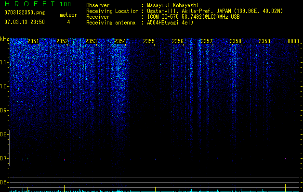Click the yellow level spike below 2352
303x192 pixels.
coord(65,188)
